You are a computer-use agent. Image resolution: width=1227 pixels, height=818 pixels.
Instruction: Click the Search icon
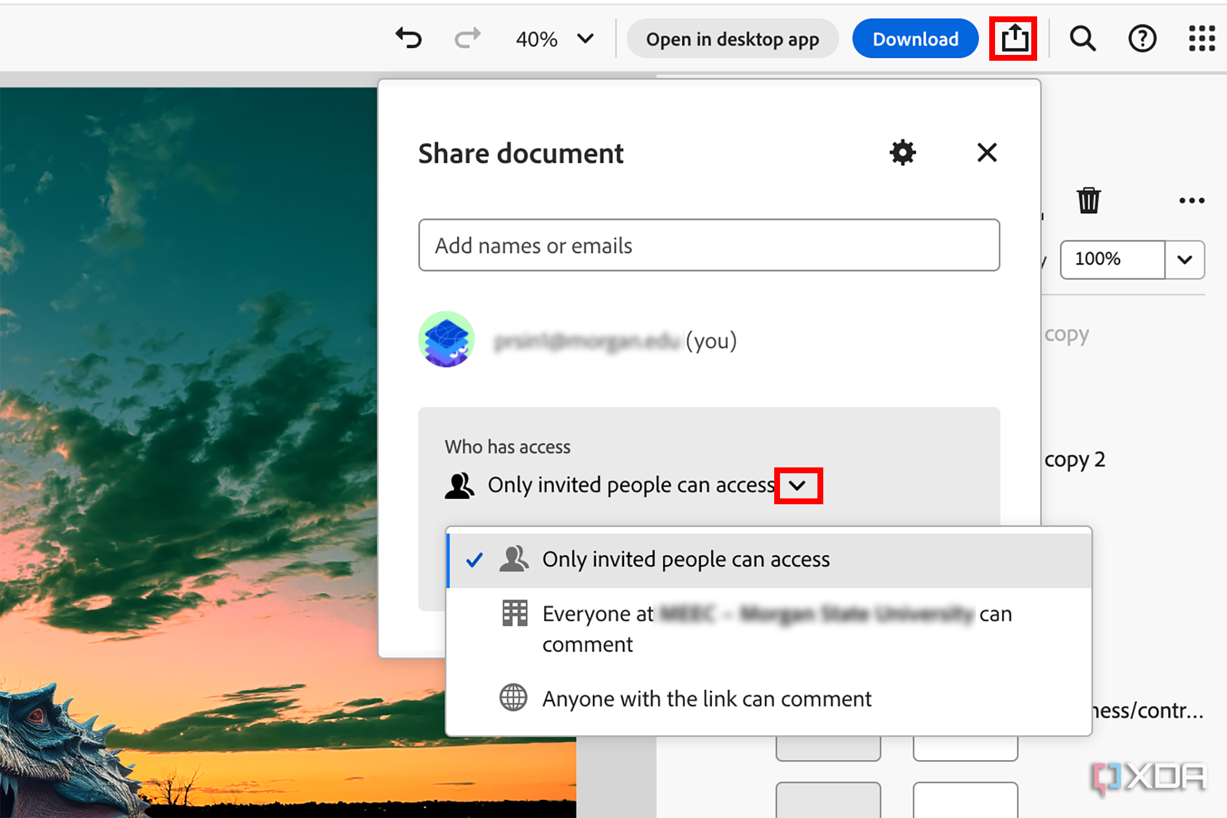click(x=1082, y=37)
